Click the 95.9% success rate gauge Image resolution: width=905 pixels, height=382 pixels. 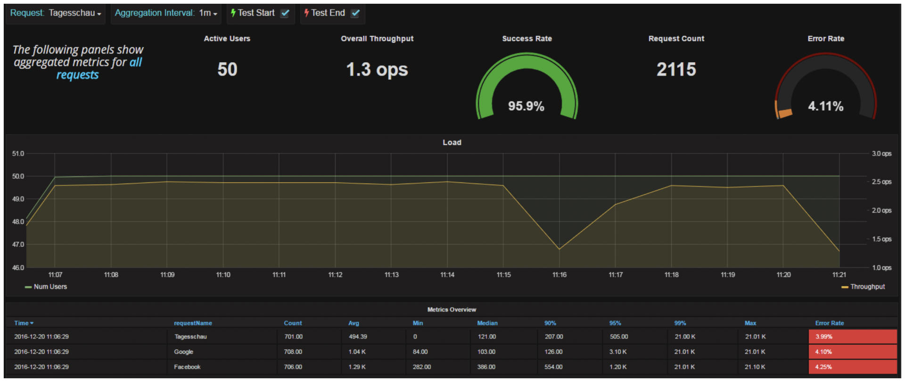tap(527, 86)
